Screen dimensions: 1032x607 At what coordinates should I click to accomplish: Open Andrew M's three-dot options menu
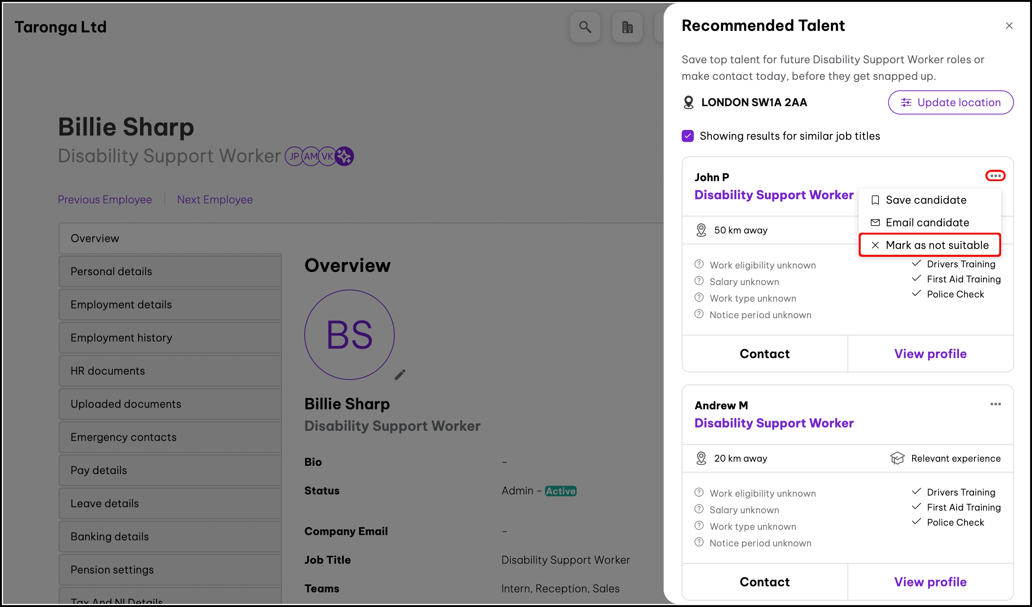(x=995, y=404)
